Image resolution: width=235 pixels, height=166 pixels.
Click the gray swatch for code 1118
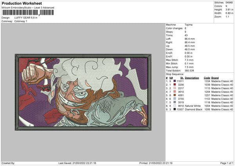(175, 102)
